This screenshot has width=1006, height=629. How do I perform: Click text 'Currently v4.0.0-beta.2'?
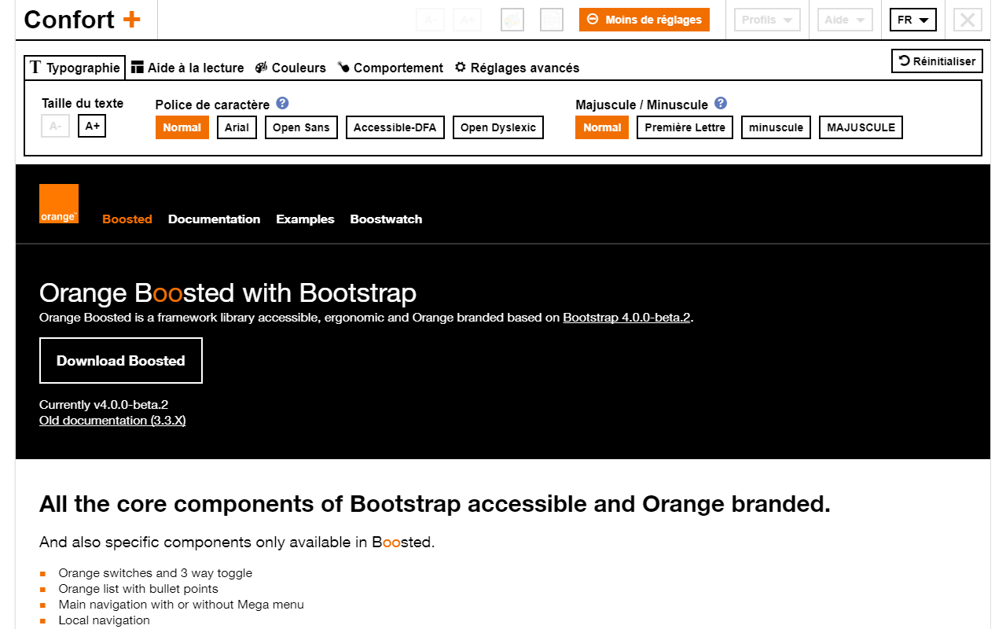pyautogui.click(x=104, y=405)
